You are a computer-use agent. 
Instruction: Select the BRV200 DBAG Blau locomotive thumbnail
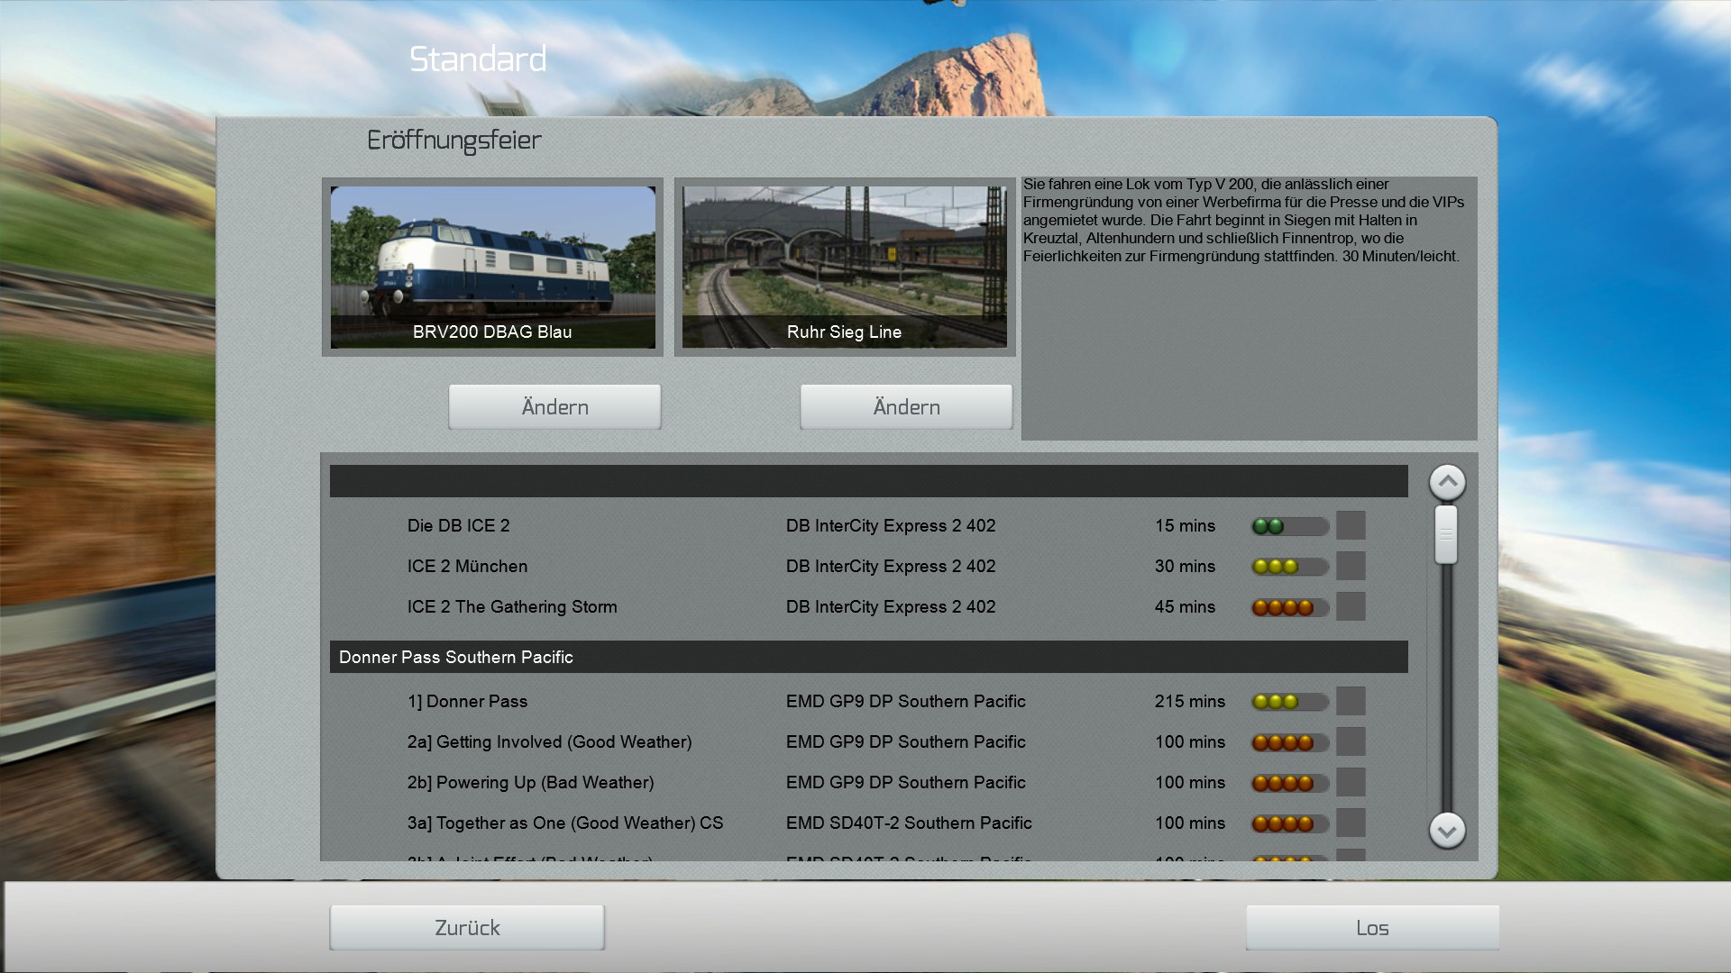tap(492, 267)
